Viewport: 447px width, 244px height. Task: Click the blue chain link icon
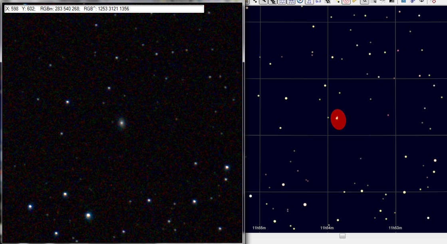point(413,2)
